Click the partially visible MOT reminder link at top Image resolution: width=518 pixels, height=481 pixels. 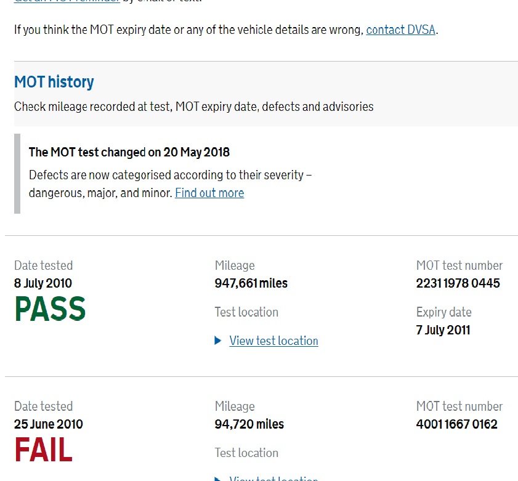click(67, 1)
